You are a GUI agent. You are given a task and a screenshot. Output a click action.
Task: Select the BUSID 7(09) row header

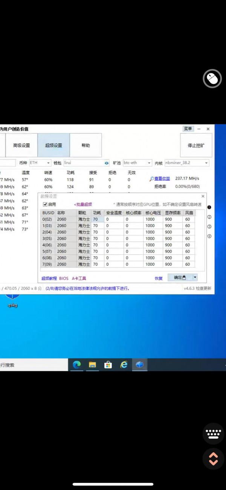click(x=48, y=264)
